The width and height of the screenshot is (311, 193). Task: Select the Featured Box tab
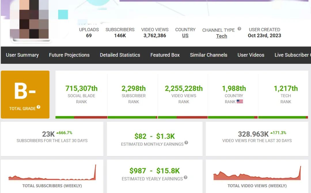[165, 55]
